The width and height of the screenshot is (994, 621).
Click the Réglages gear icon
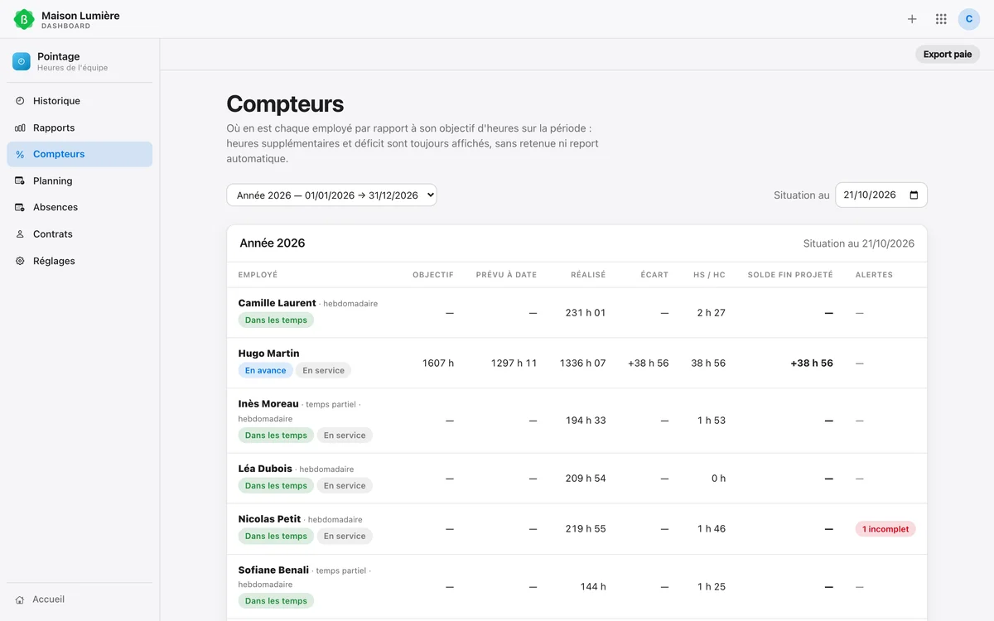tap(20, 261)
